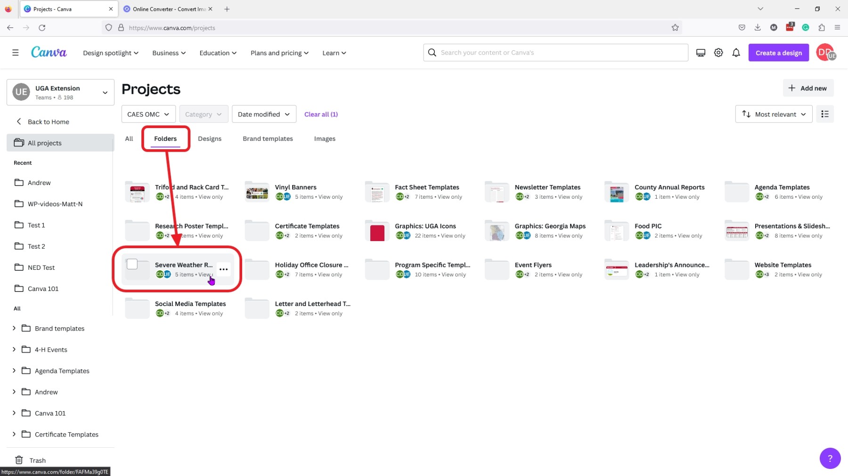The width and height of the screenshot is (848, 476).
Task: Toggle the bookmark star in address bar
Action: (675, 28)
